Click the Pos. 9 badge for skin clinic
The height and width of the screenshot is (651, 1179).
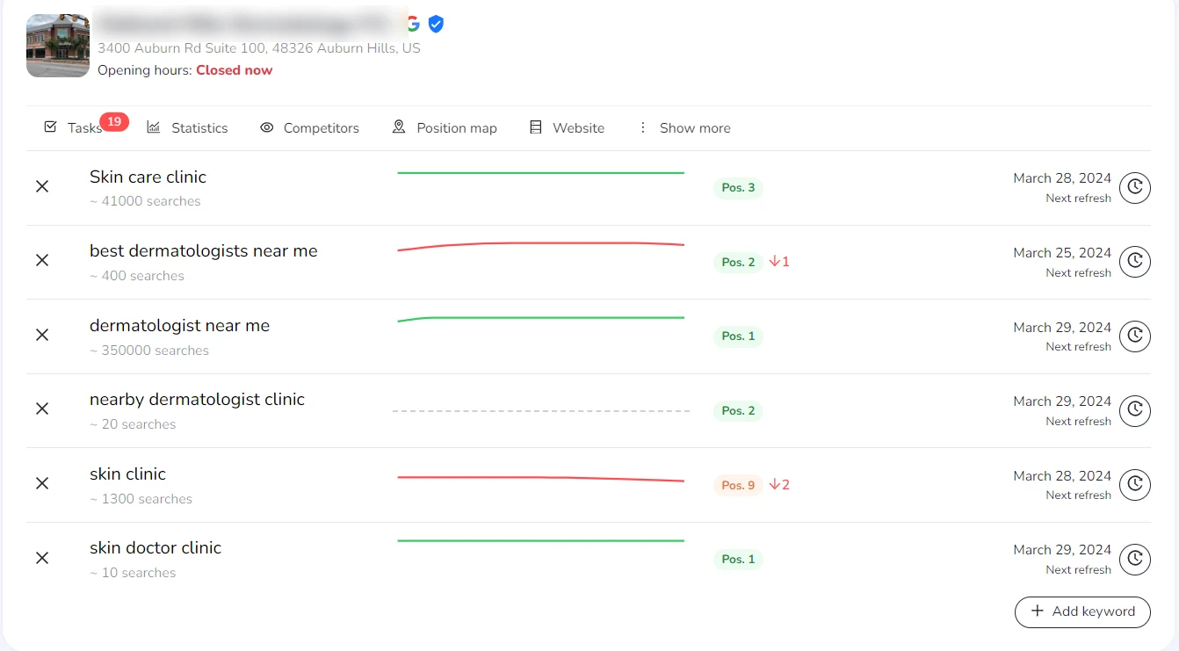pyautogui.click(x=738, y=485)
